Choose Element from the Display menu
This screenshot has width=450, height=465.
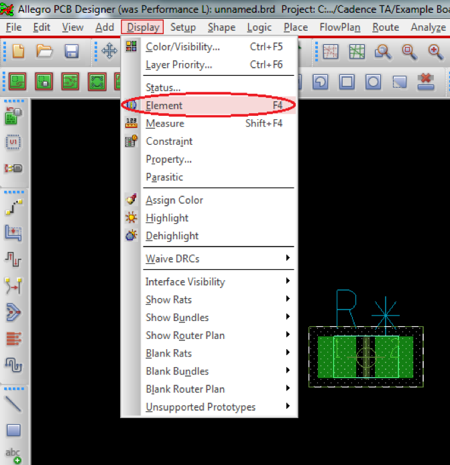209,105
